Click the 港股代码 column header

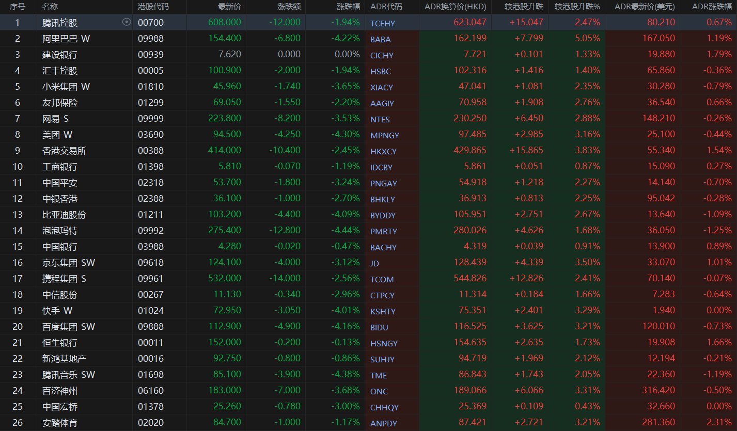pyautogui.click(x=153, y=7)
